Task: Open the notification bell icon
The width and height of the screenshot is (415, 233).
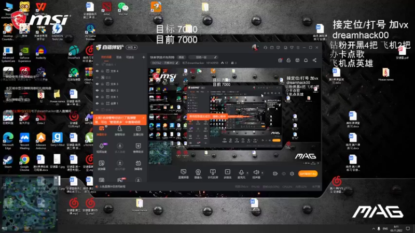Action: click(x=306, y=60)
